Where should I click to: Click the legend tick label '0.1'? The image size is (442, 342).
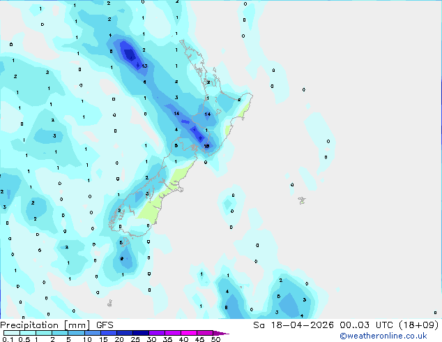(8, 339)
